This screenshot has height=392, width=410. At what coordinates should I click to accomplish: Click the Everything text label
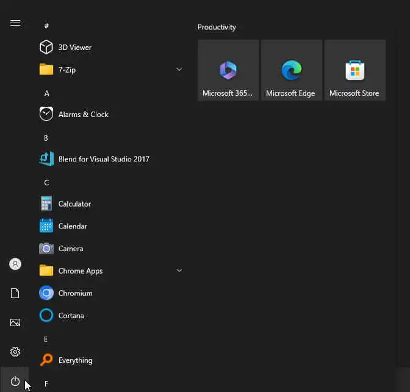click(75, 360)
